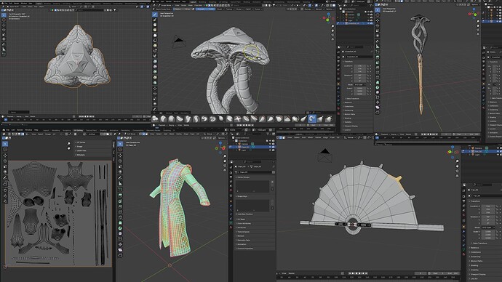Click the Radius field in the sculpt header
Screen dimensions: 502x282
181,9
